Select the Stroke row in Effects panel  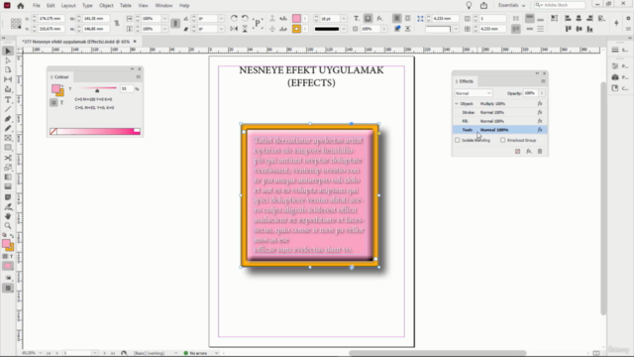(x=499, y=112)
